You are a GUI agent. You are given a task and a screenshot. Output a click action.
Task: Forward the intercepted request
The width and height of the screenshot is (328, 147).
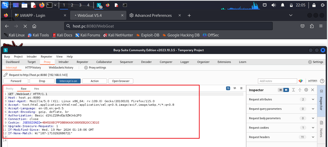point(16,81)
